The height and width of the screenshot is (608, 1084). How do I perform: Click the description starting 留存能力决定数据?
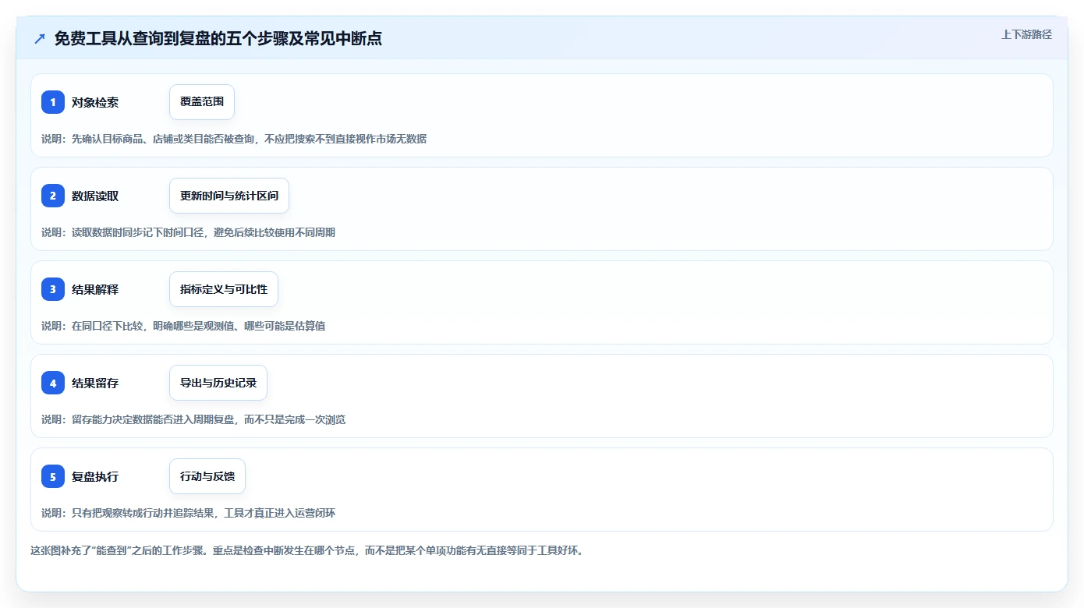[193, 419]
